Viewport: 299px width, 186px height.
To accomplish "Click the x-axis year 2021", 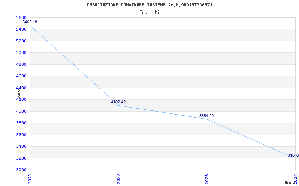I will 30,179.
